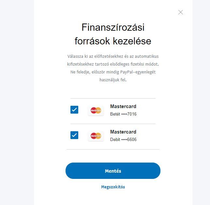Click the heading line források kezelése
The width and height of the screenshot is (210, 205).
pos(113,41)
